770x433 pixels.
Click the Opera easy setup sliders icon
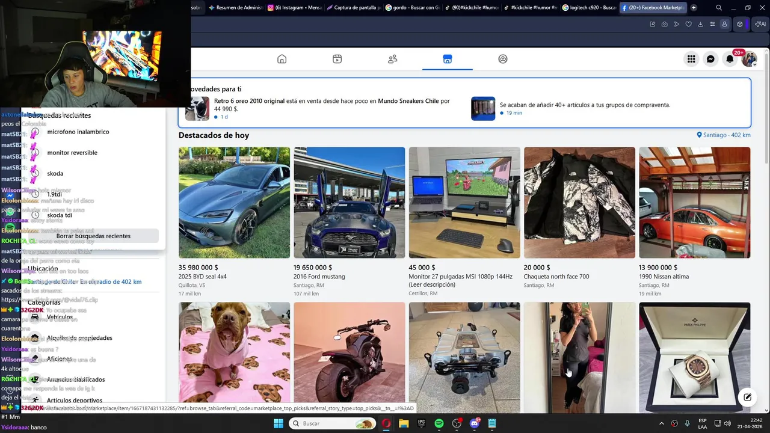click(712, 24)
